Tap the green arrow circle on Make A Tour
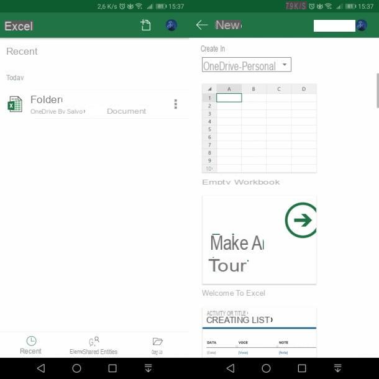 pyautogui.click(x=301, y=220)
